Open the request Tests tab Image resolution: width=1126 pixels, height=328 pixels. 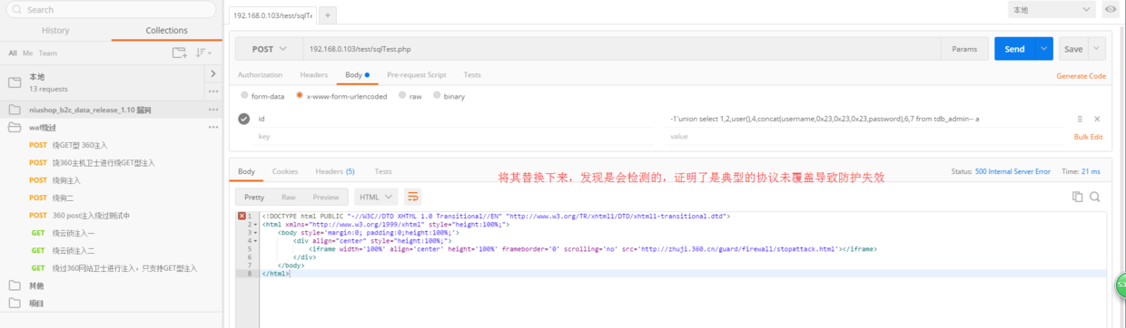(472, 75)
